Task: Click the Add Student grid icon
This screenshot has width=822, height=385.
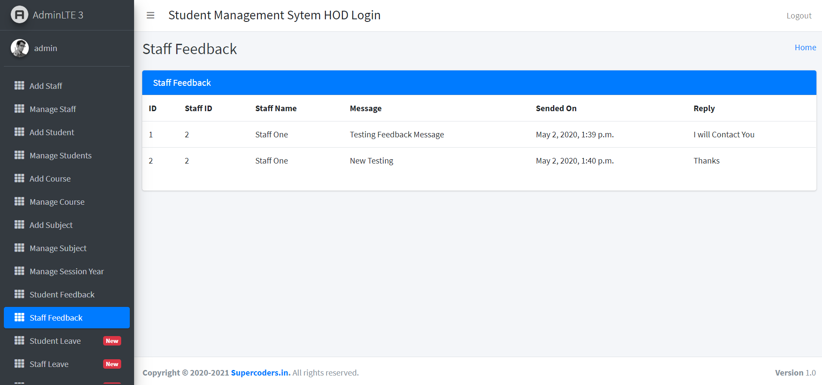Action: point(19,132)
